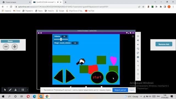Raise emulator volume with the volume-up icon
The height and width of the screenshot is (99, 176).
coord(138,40)
